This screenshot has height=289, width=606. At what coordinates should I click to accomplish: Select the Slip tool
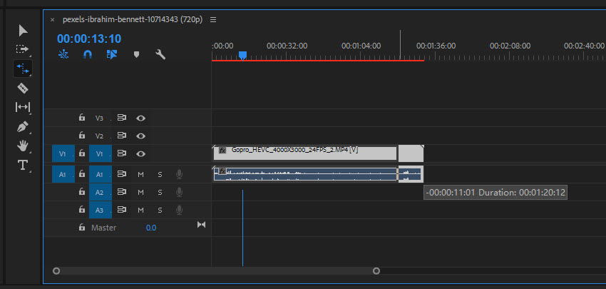click(x=23, y=107)
